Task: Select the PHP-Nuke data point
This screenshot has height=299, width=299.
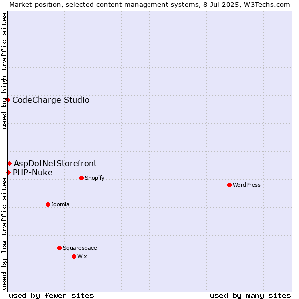Action: tap(8, 172)
